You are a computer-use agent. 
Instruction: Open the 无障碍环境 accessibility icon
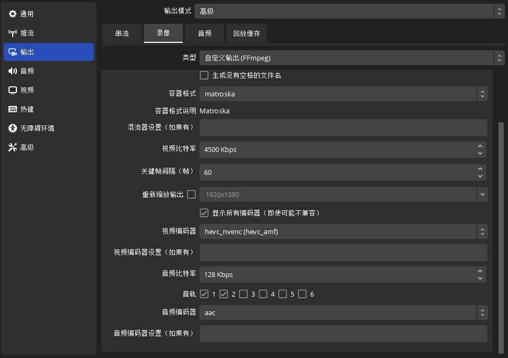(13, 128)
